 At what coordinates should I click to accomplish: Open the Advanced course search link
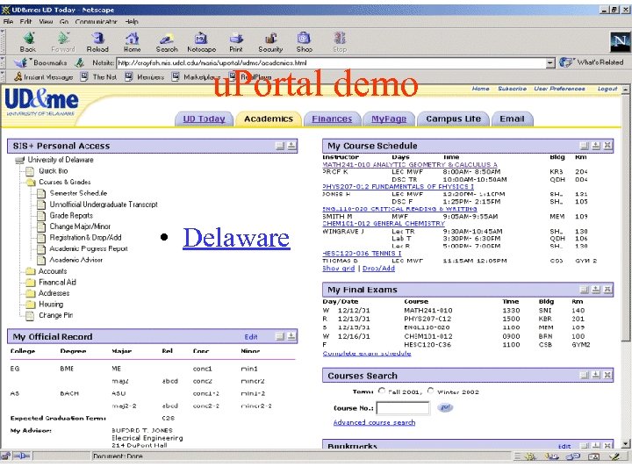pos(374,422)
